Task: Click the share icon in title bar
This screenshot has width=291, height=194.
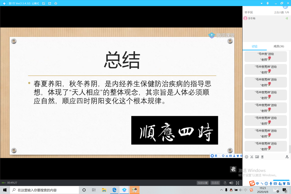Action: (x=50, y=3)
